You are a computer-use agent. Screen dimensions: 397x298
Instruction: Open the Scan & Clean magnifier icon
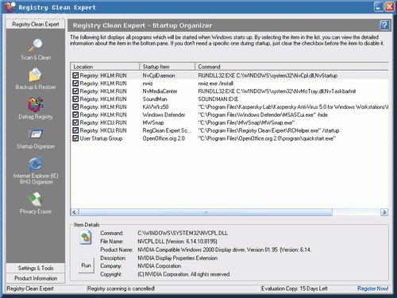[x=36, y=45]
